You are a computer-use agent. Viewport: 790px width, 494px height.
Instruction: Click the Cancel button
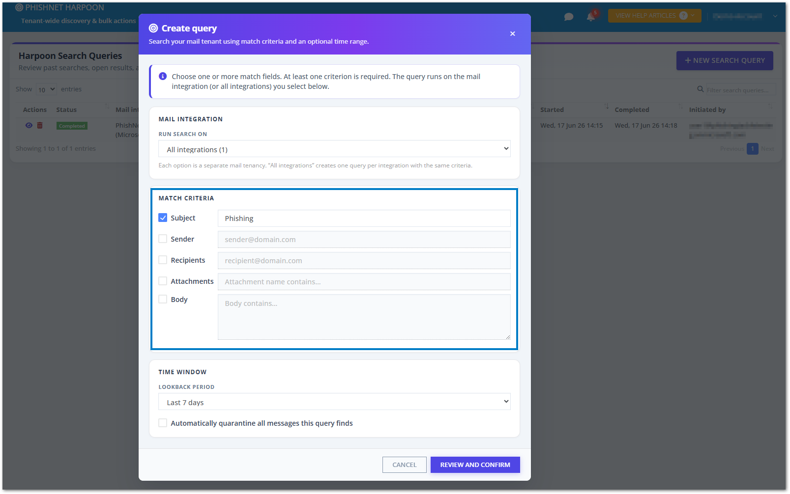click(x=404, y=465)
